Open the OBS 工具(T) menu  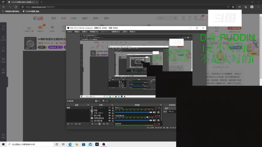pyautogui.click(x=125, y=32)
